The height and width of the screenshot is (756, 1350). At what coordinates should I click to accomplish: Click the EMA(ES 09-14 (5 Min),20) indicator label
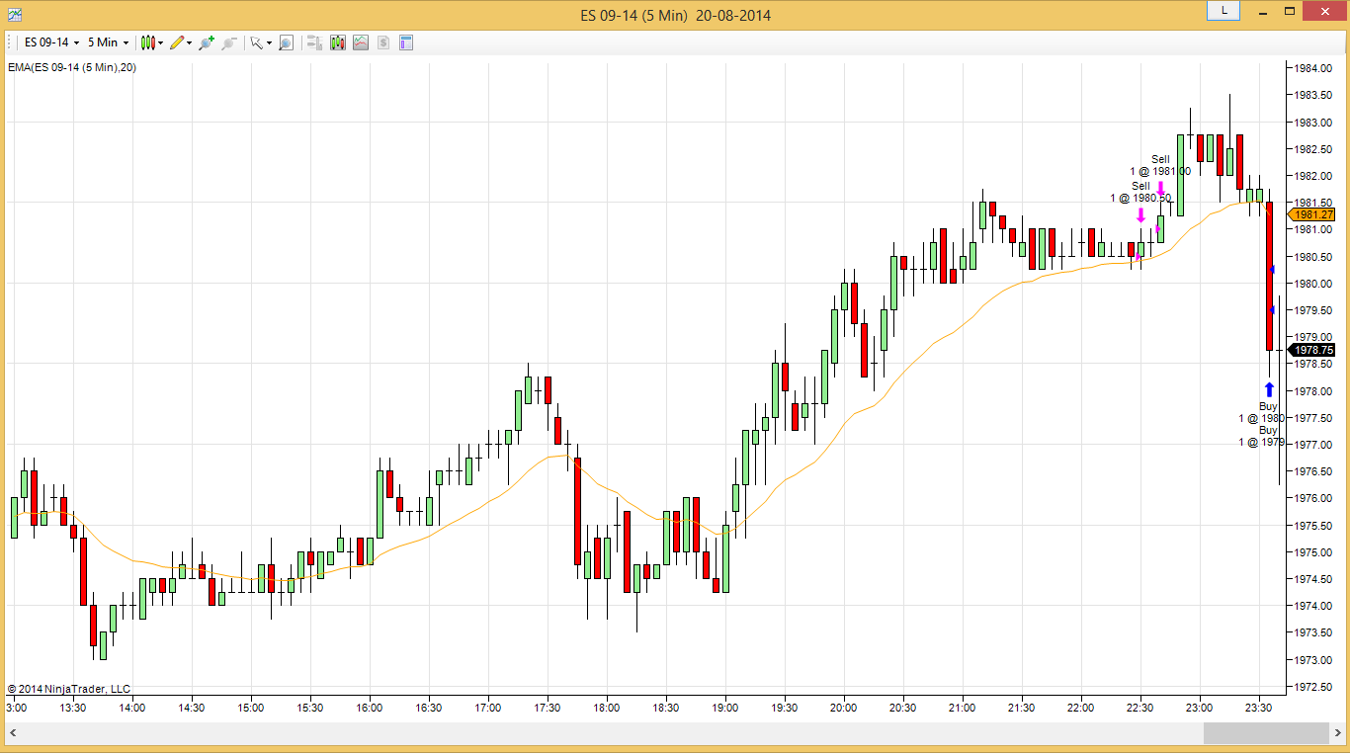72,67
